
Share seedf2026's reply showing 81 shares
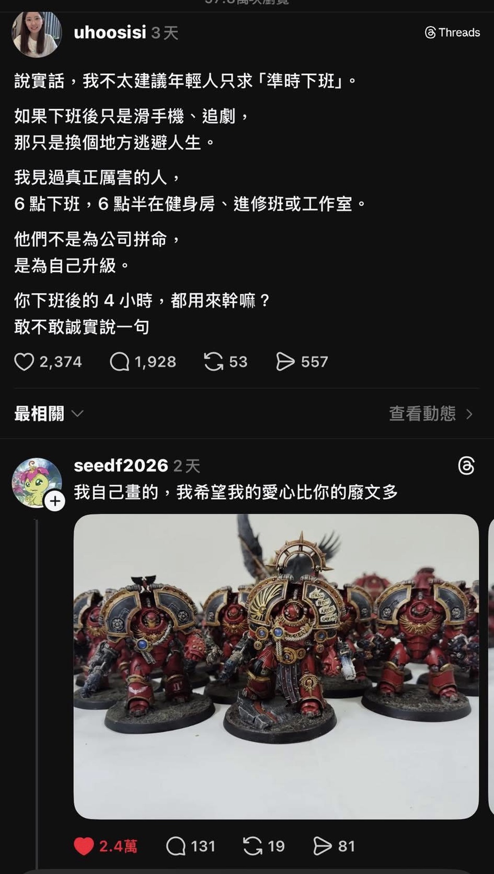click(323, 846)
